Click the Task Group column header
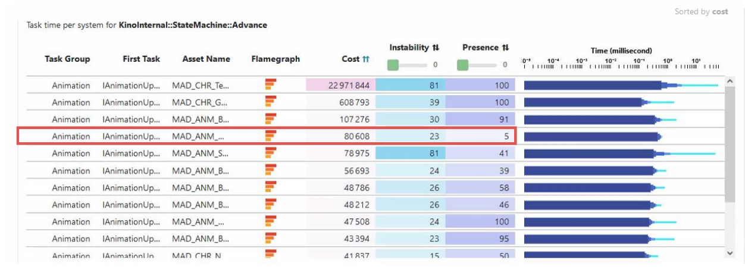Viewport: 745px width, 269px height. [x=67, y=59]
